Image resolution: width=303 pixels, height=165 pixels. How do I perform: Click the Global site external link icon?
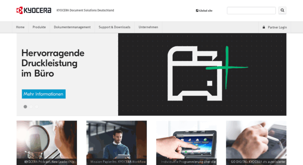pos(197,11)
